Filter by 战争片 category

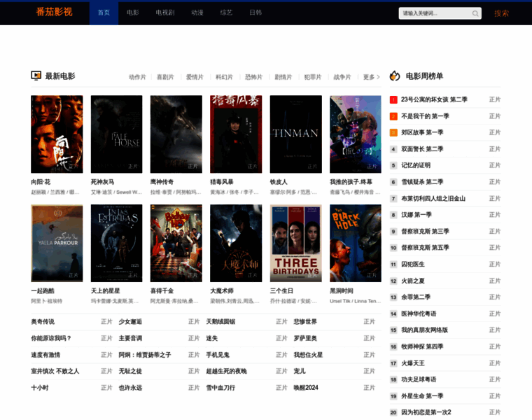(342, 78)
